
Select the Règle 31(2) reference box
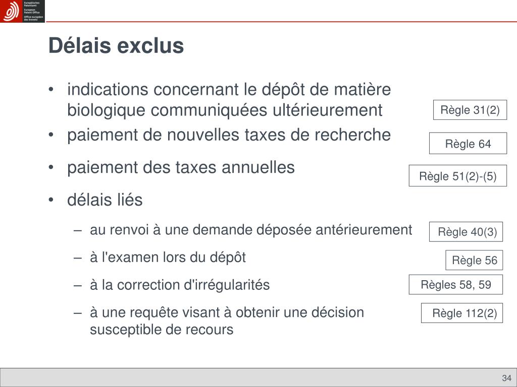click(470, 110)
